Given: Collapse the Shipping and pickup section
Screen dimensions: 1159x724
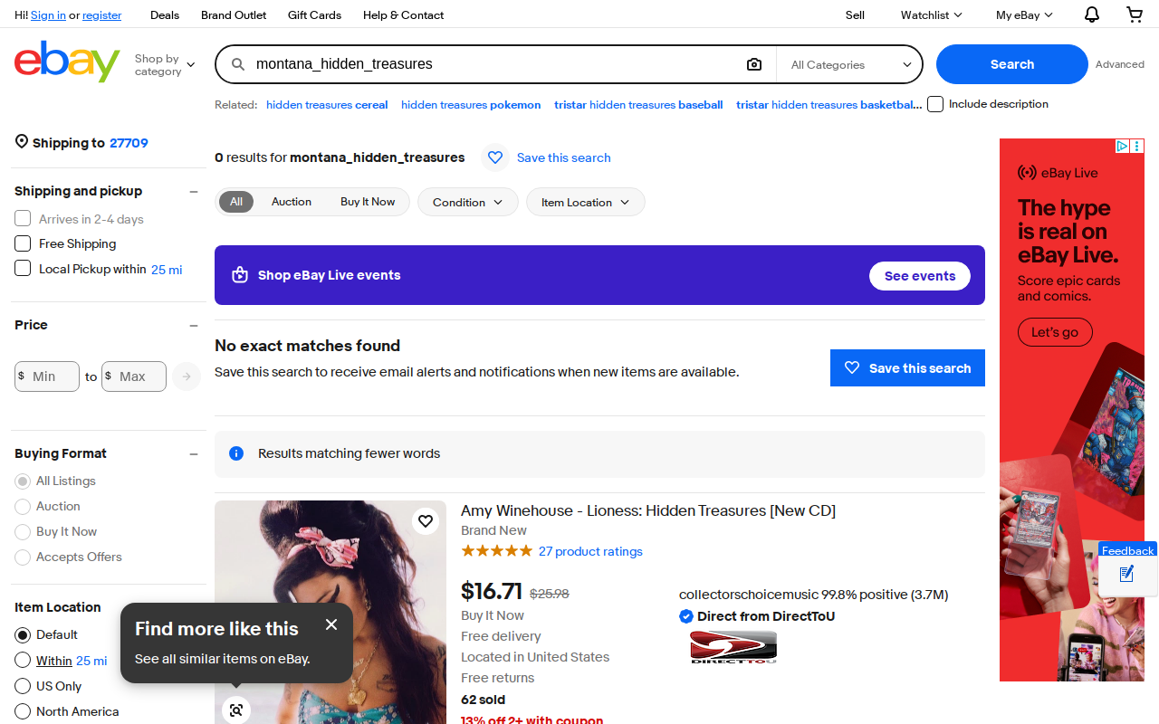Looking at the screenshot, I should tap(194, 191).
